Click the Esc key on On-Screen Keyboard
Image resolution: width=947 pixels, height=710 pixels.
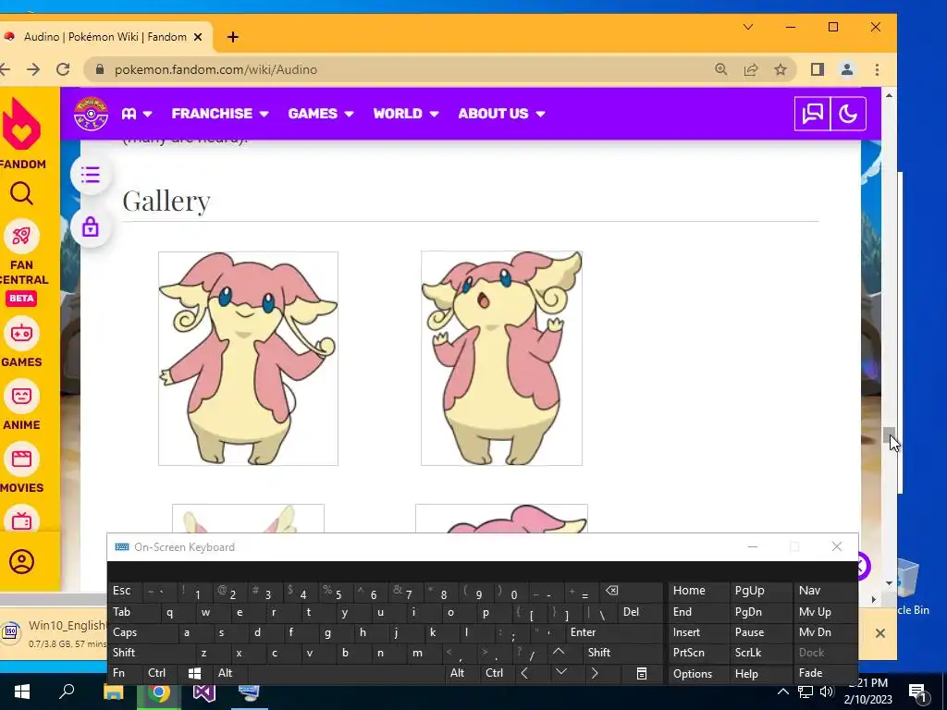[x=126, y=592]
